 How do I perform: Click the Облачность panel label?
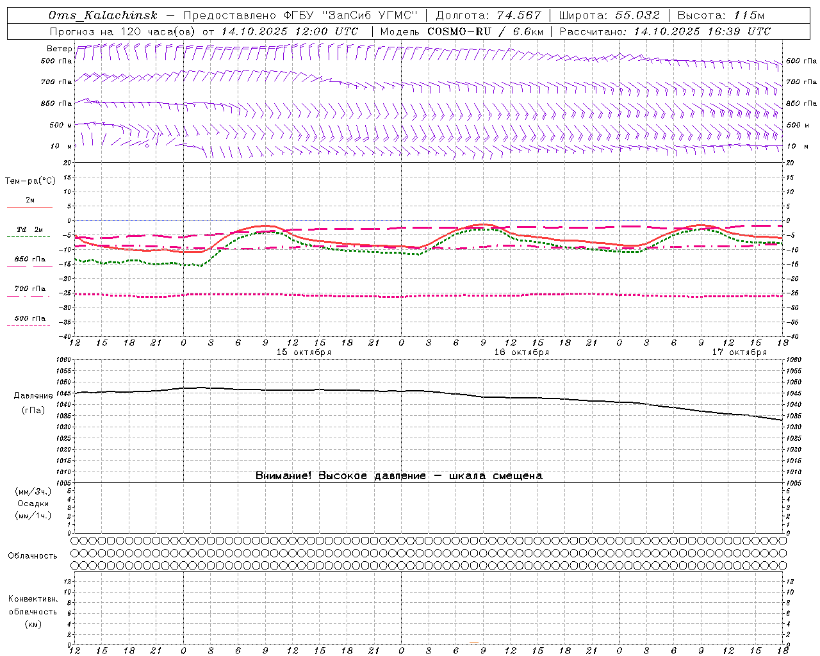[x=33, y=556]
